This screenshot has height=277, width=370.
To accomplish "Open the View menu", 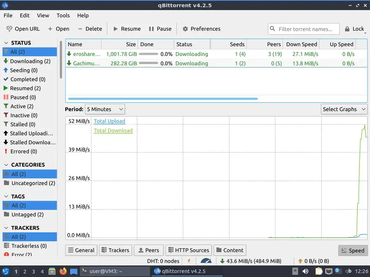I will pos(43,16).
